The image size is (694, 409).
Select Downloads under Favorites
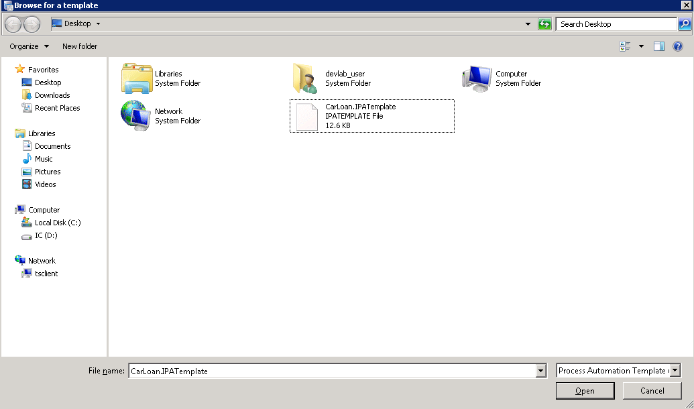coord(52,95)
